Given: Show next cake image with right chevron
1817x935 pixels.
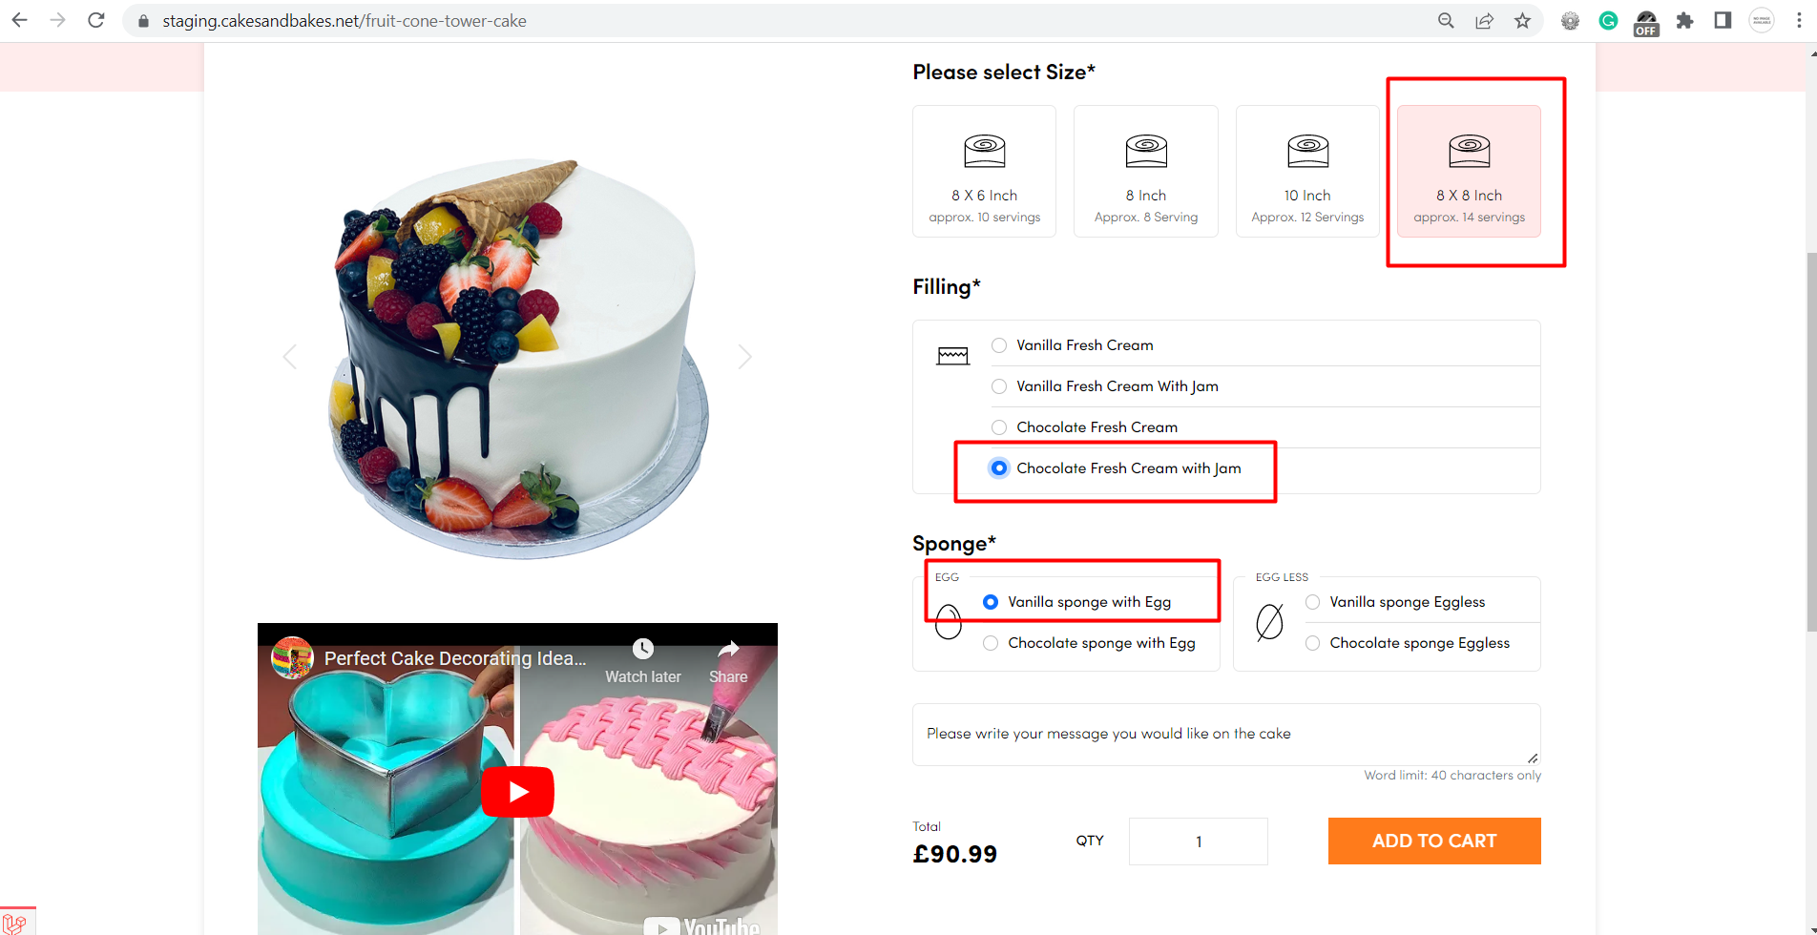Looking at the screenshot, I should click(x=744, y=357).
